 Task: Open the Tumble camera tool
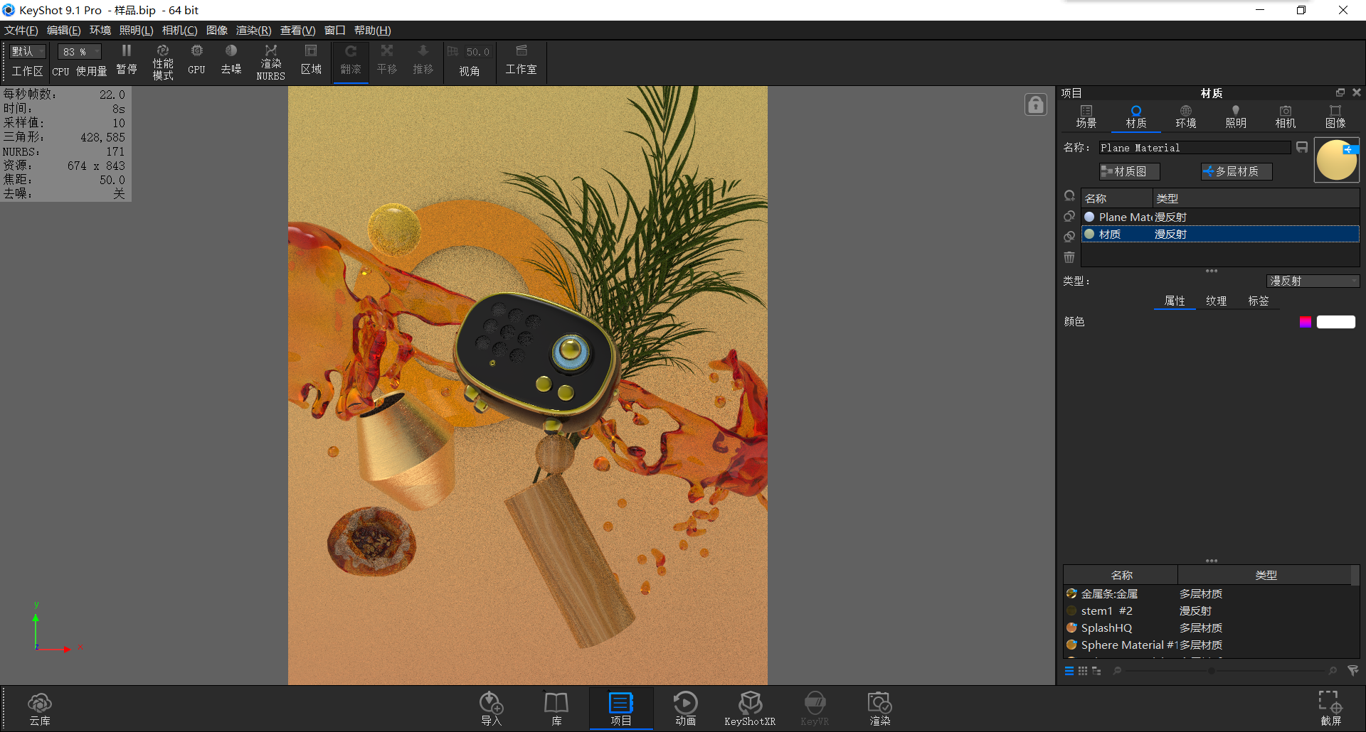(x=350, y=61)
